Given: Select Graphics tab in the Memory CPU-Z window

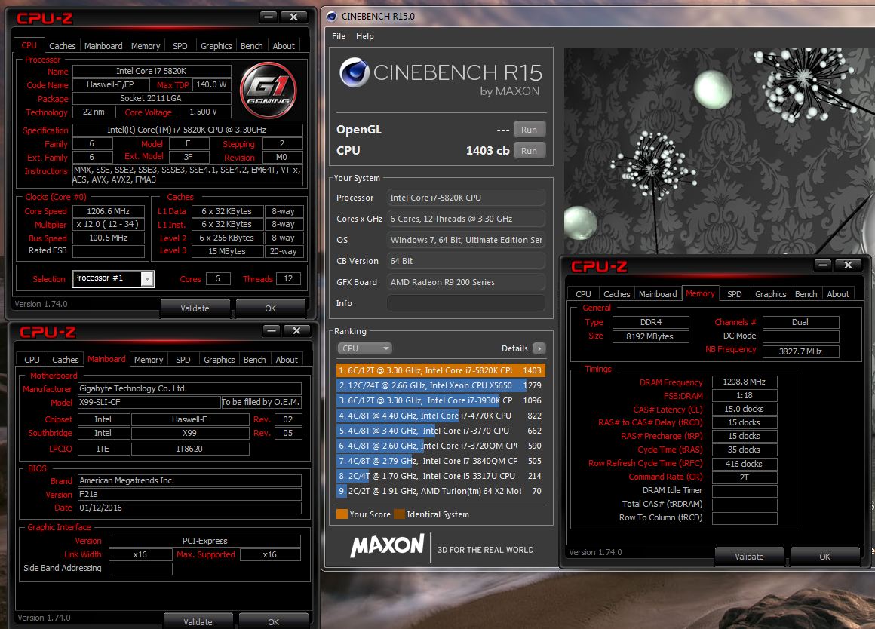Looking at the screenshot, I should pyautogui.click(x=771, y=293).
